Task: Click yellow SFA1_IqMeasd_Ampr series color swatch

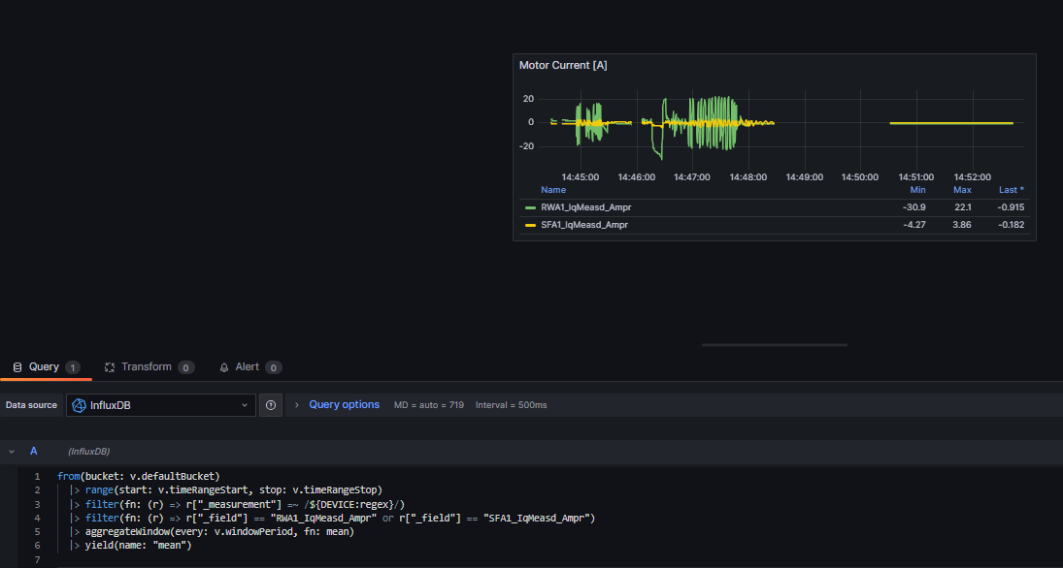Action: coord(530,225)
